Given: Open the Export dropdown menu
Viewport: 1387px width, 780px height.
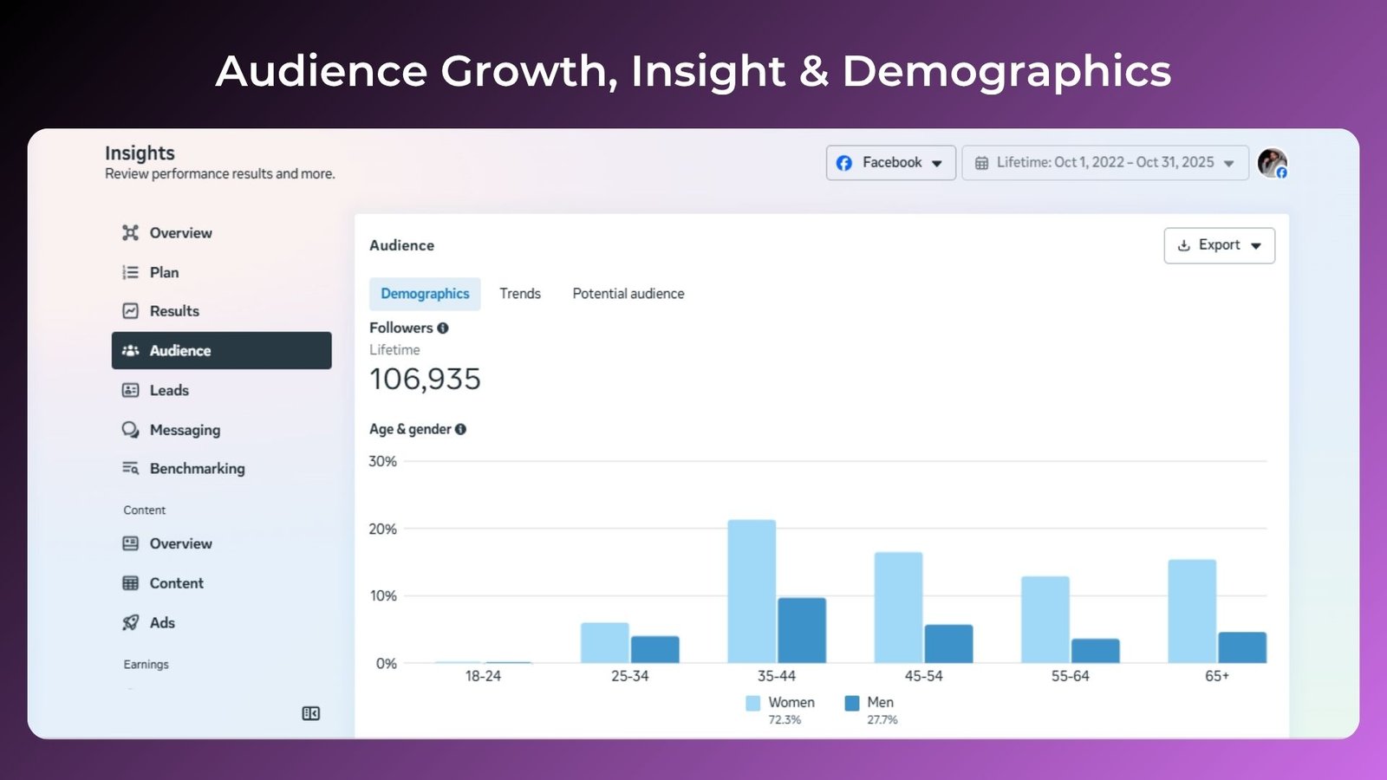Looking at the screenshot, I should [1219, 245].
